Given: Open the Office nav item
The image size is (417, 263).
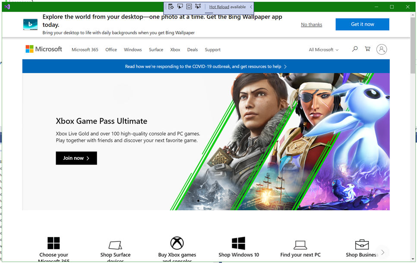Looking at the screenshot, I should point(111,50).
